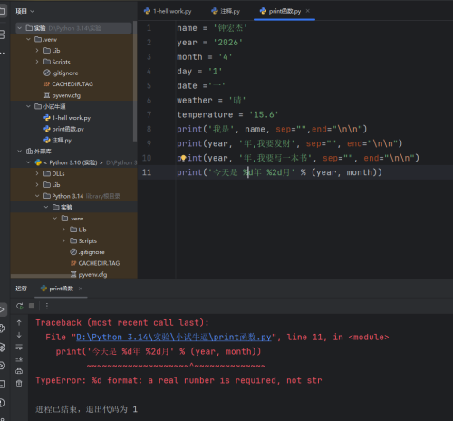Open the 项目 view dropdown
This screenshot has height=421, width=453.
point(25,11)
